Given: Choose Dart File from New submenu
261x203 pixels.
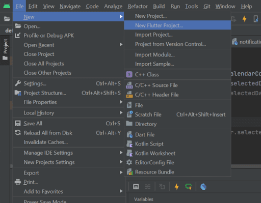Looking at the screenshot, I should point(177,135).
